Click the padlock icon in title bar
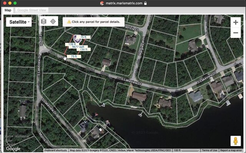Image resolution: width=246 pixels, height=153 pixels. point(145,3)
